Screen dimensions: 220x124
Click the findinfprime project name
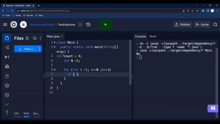click(67, 24)
